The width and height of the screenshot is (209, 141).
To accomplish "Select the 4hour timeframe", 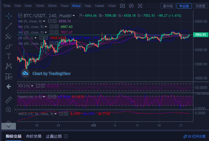I will point(76,6).
